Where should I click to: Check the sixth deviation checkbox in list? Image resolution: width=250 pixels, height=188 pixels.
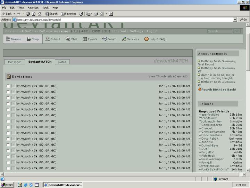point(8,116)
